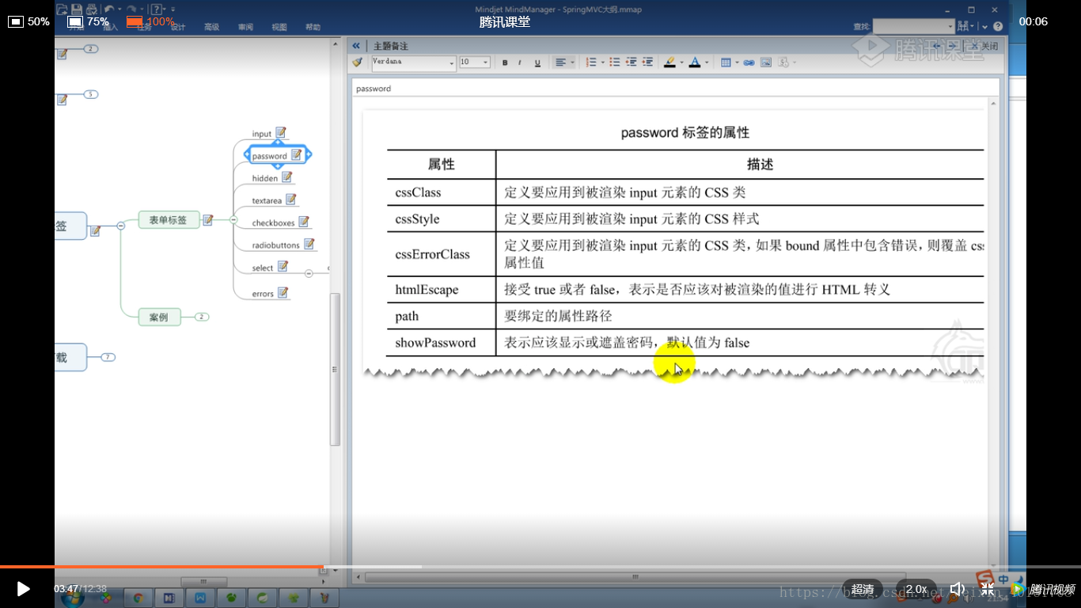Click the Windows Start button
1081x608 pixels.
tap(72, 598)
